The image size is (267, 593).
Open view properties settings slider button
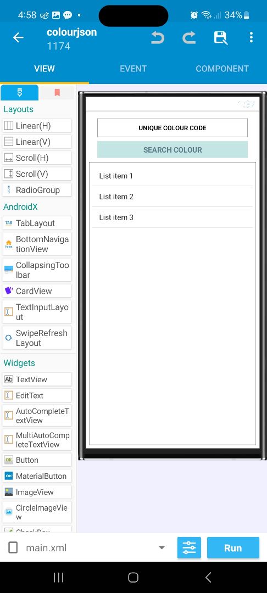click(189, 547)
